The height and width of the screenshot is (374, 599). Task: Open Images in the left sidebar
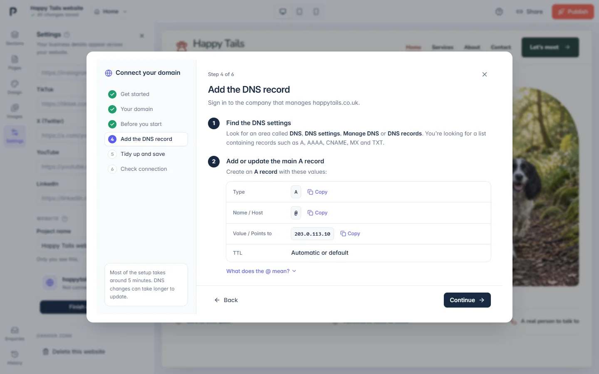coord(15,111)
